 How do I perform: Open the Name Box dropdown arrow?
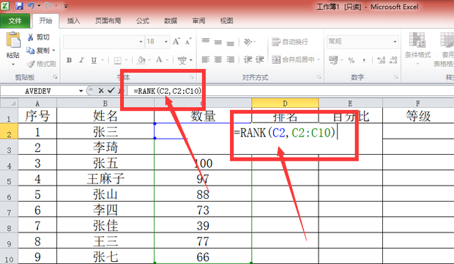click(x=81, y=91)
